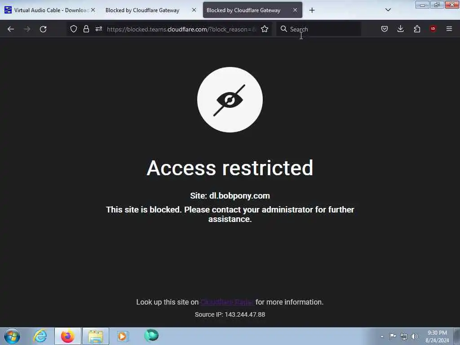Close the active Blocked by Cloudflare Gateway tab

click(x=295, y=10)
